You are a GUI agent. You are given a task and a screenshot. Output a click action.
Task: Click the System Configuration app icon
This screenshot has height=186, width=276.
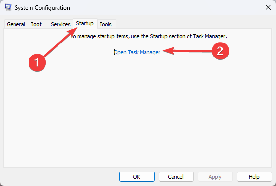(8, 7)
